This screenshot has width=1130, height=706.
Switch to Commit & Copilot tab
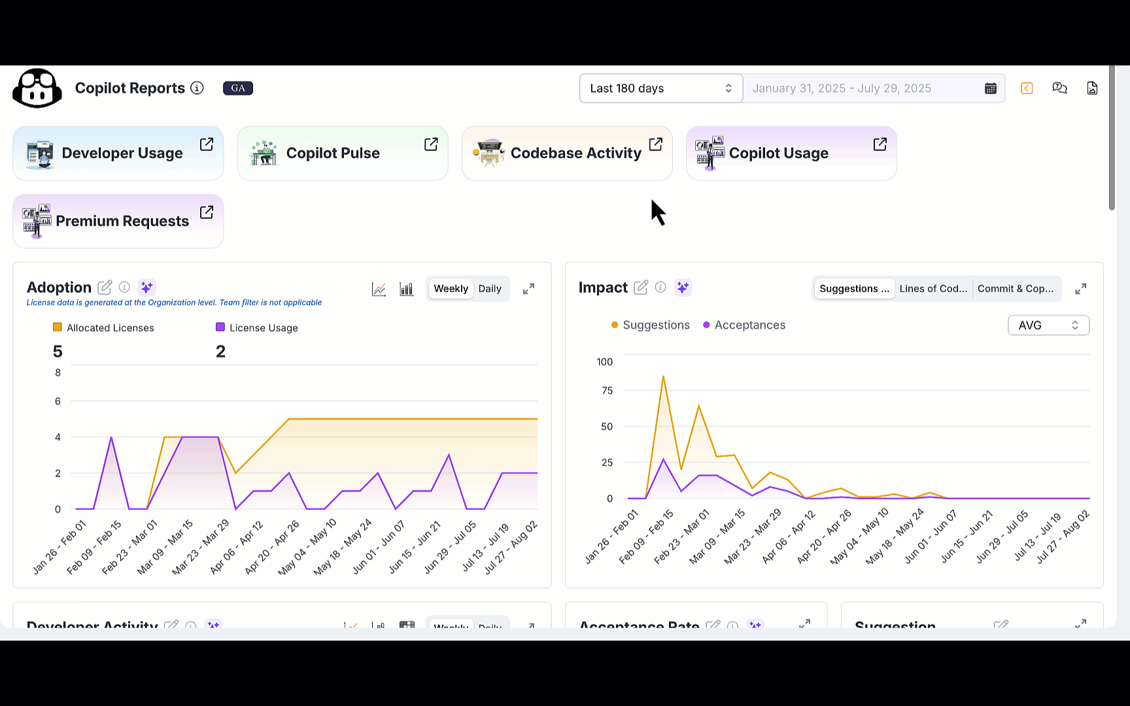(1015, 289)
